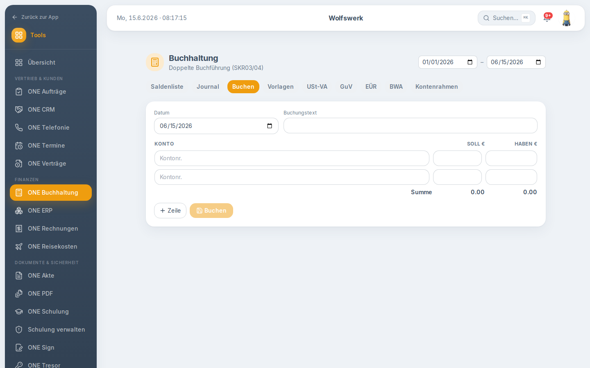Focus second row Soll amount field

457,177
